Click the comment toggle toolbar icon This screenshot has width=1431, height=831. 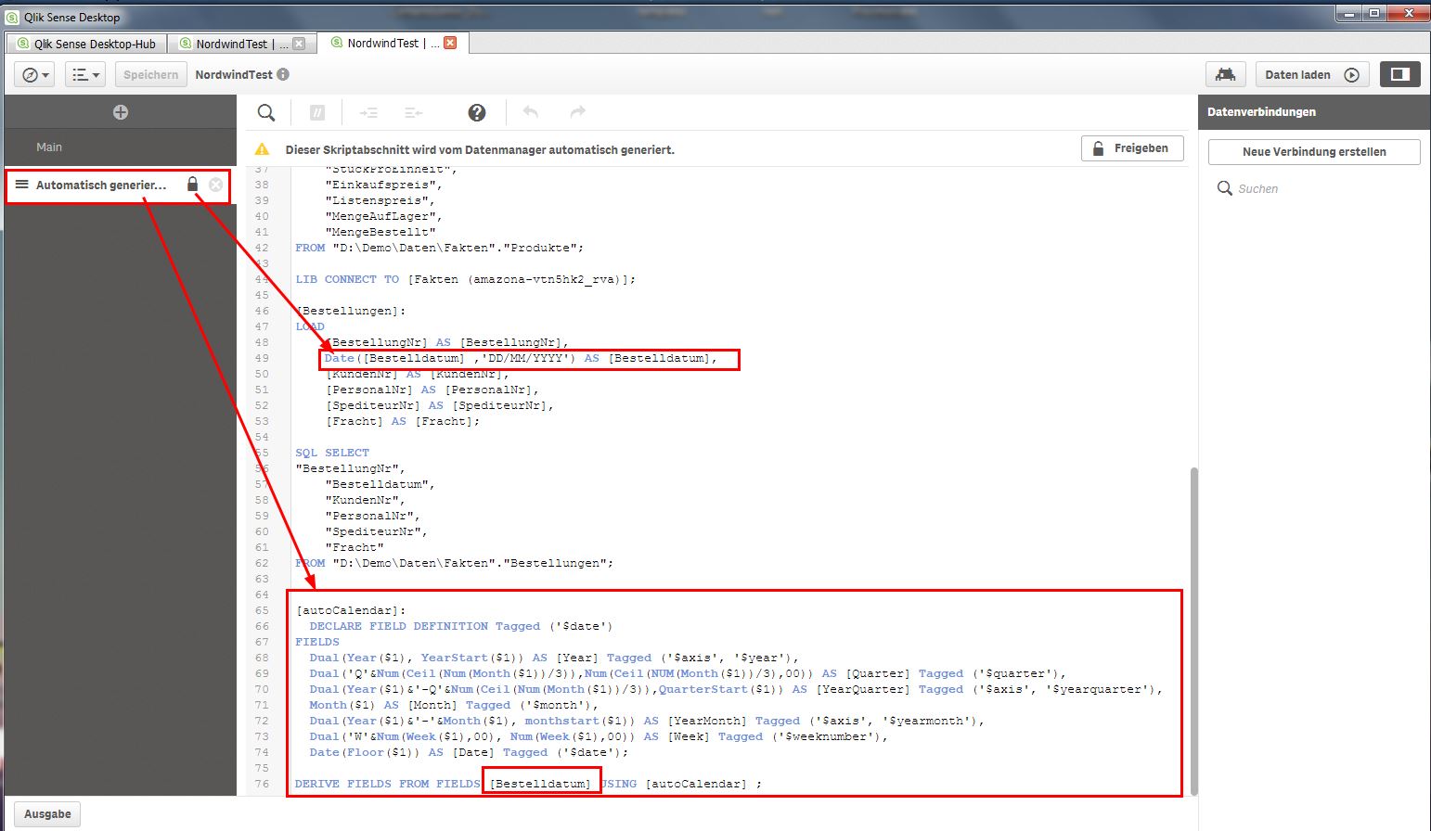pos(317,112)
